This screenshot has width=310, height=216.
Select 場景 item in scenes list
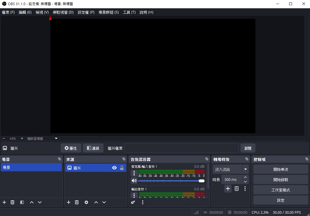[31, 167]
